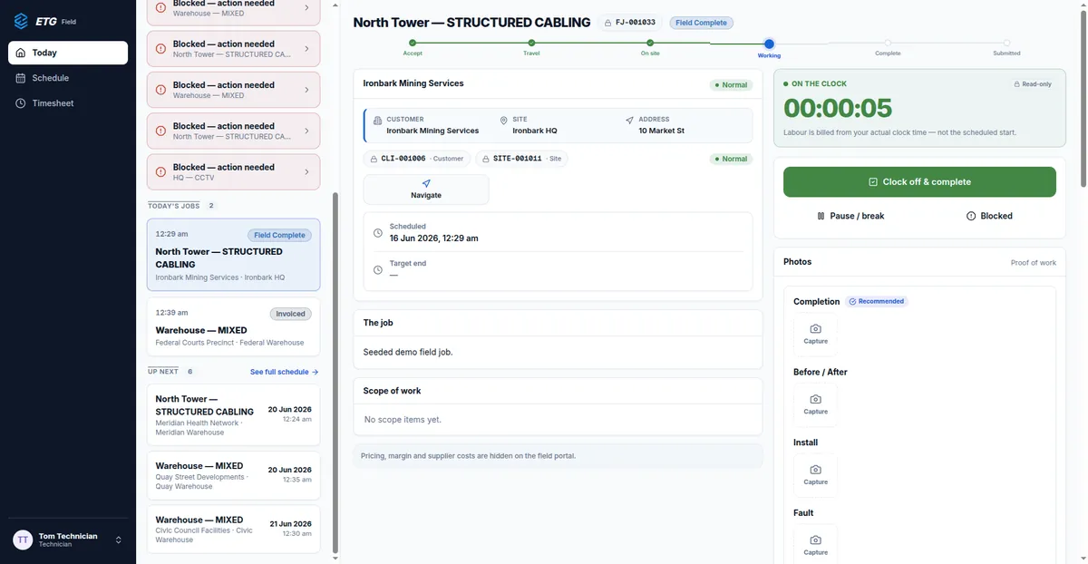Capture a Fault photo
Screen dimensions: 1088x564
point(815,544)
